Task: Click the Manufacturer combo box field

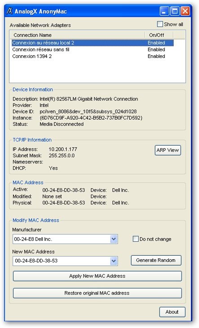Action: [65, 239]
